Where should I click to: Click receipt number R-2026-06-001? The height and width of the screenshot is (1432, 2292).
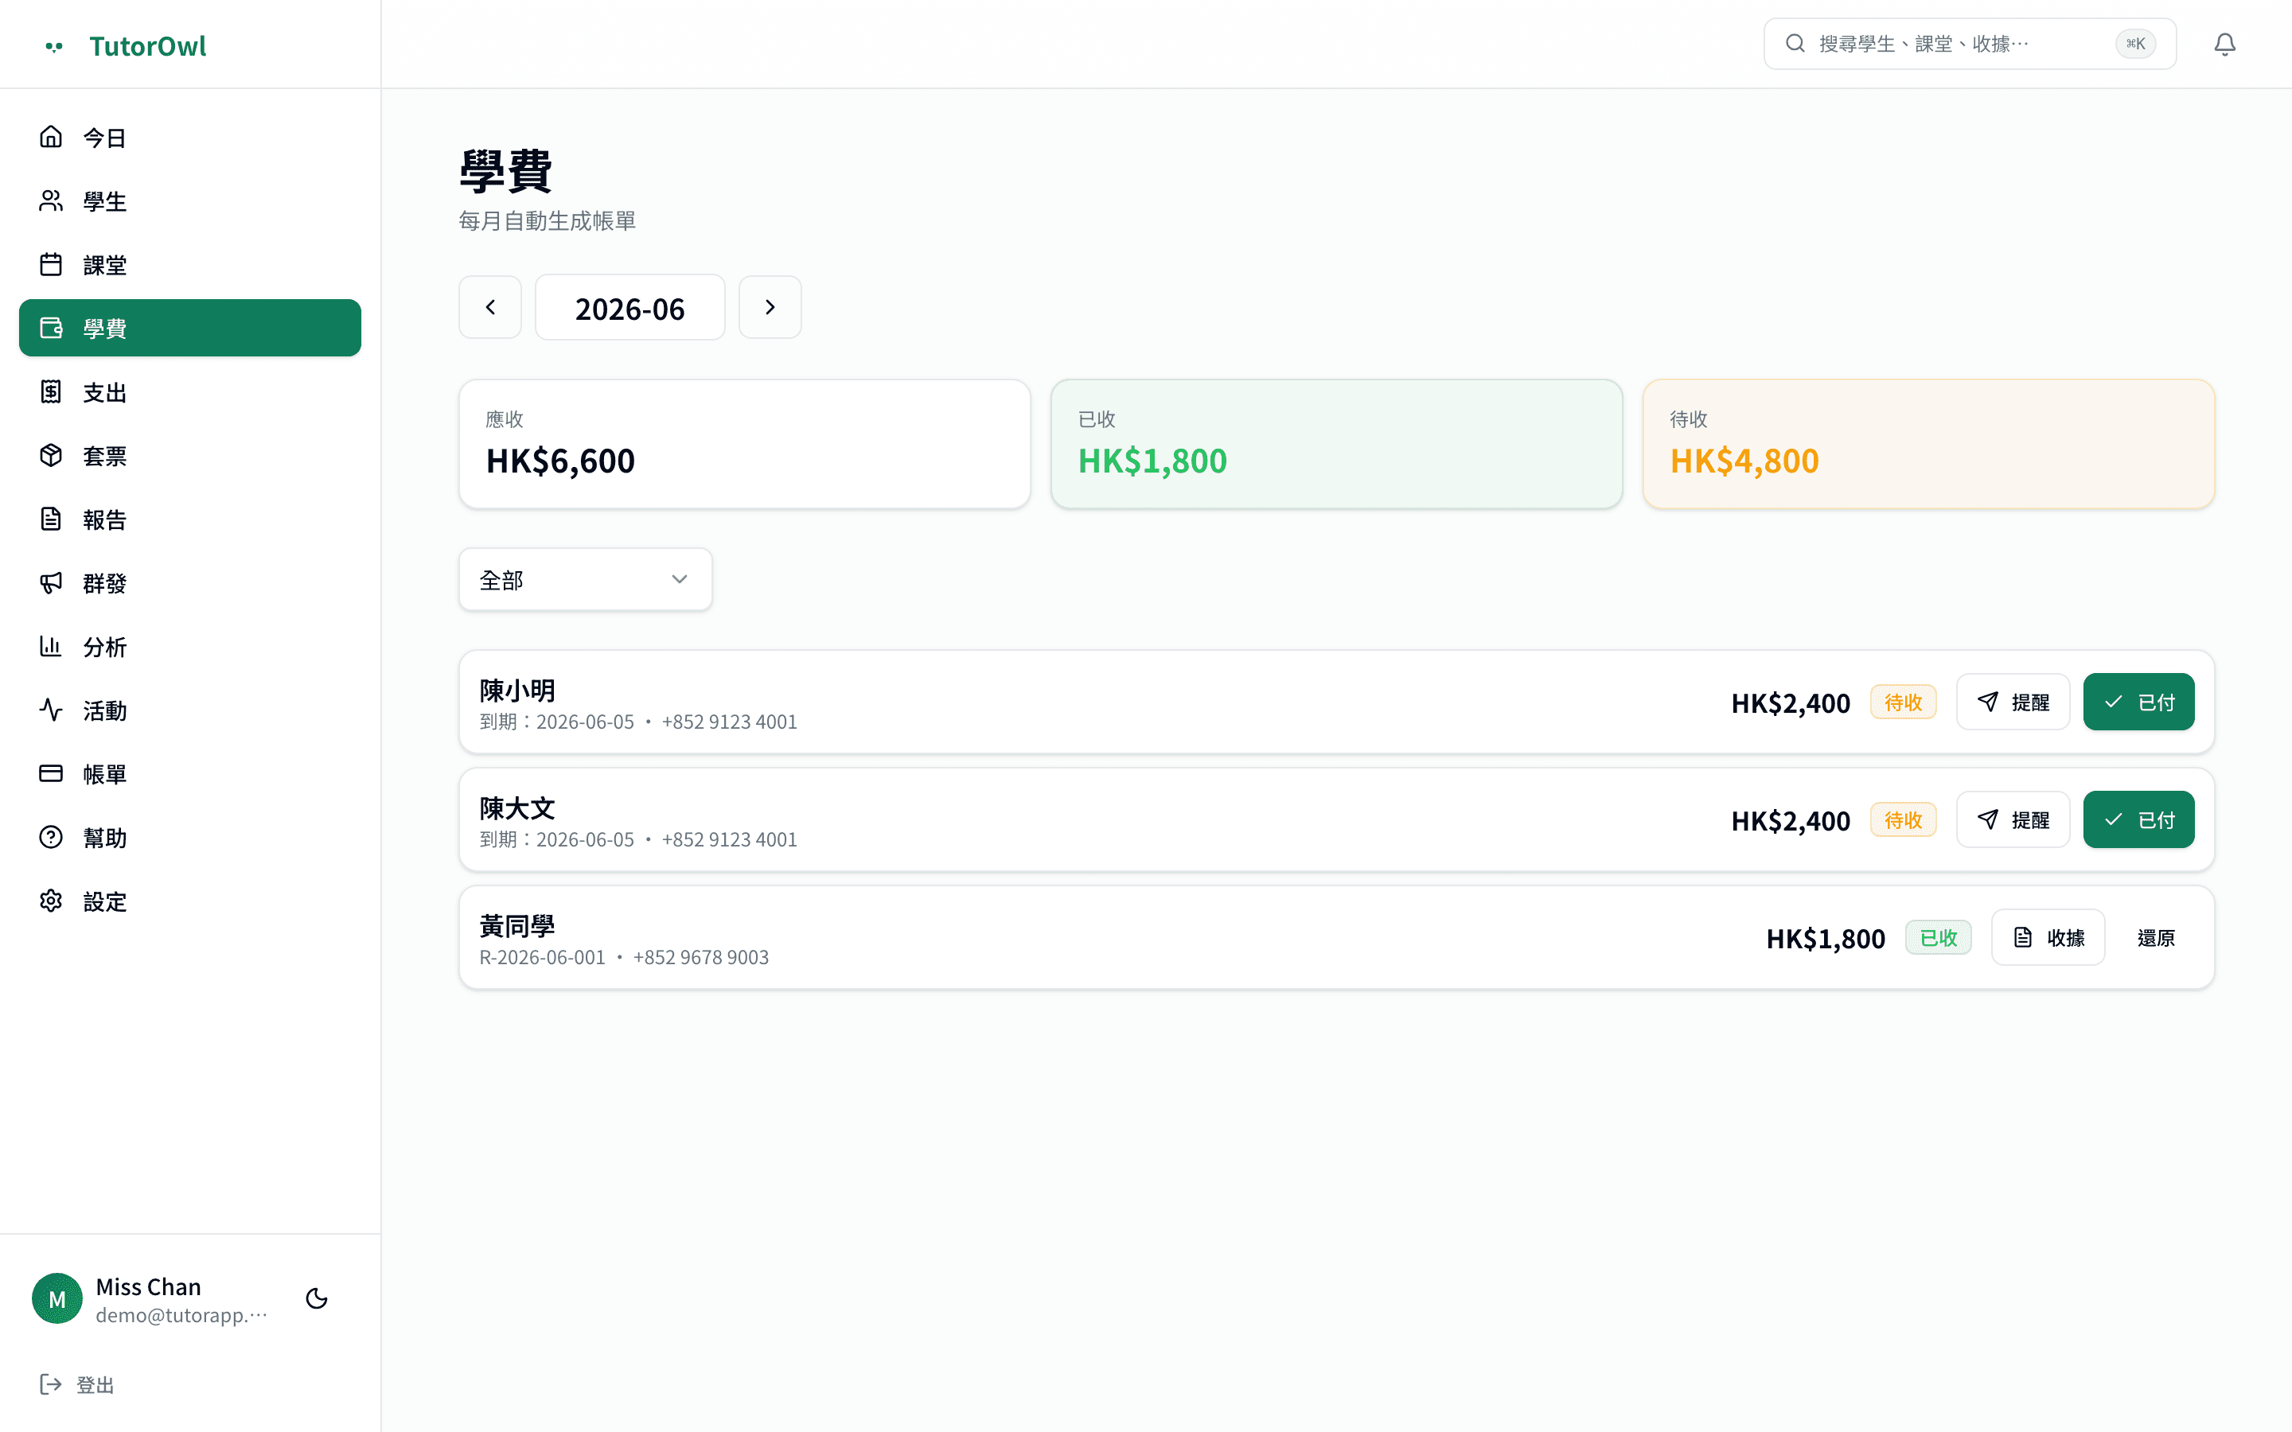pyautogui.click(x=543, y=958)
